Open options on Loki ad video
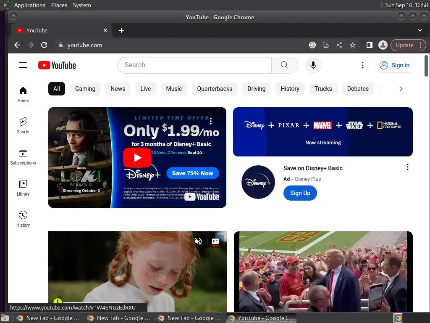This screenshot has width=430, height=323. [211, 121]
